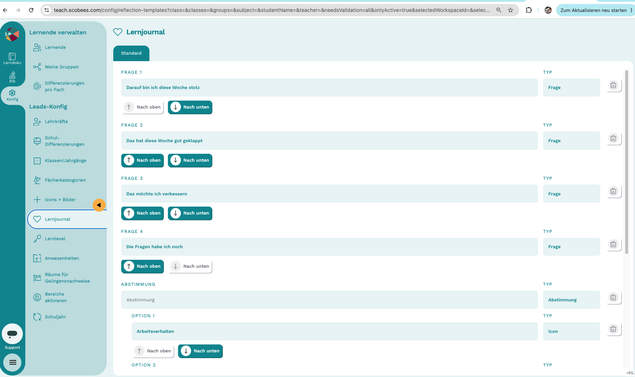The image size is (635, 377).
Task: Edit the Arbeitsverhalten option field
Action: (x=335, y=331)
